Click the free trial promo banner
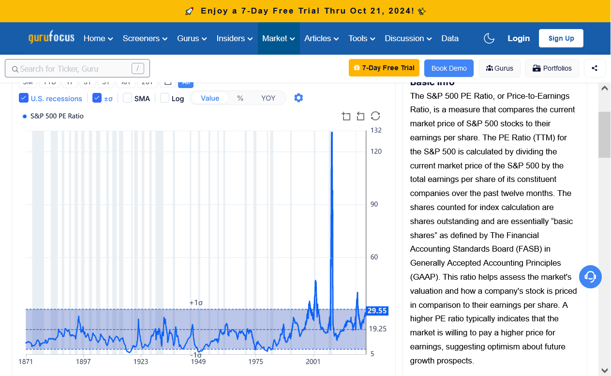This screenshot has height=376, width=611. point(305,11)
